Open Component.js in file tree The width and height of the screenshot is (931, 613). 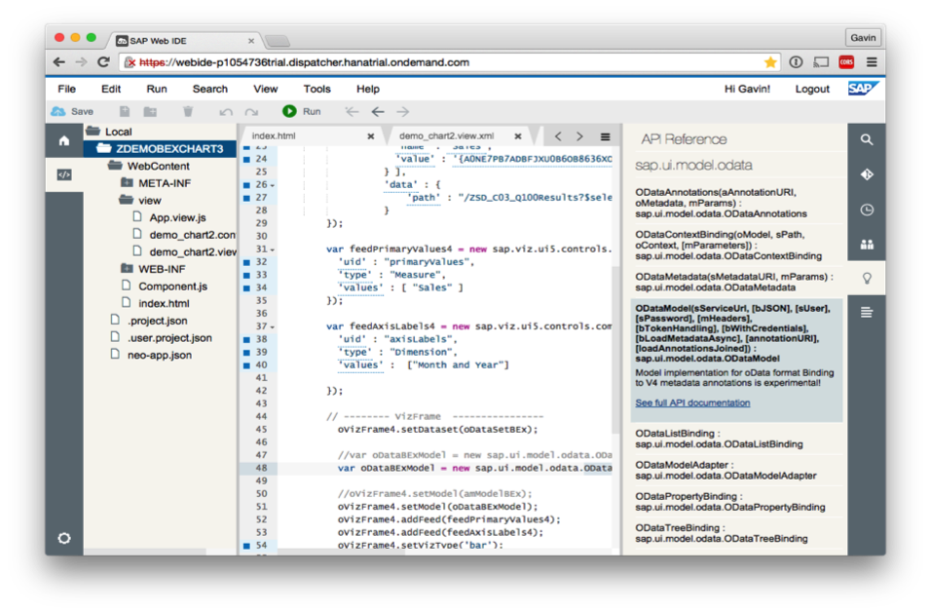tap(172, 287)
